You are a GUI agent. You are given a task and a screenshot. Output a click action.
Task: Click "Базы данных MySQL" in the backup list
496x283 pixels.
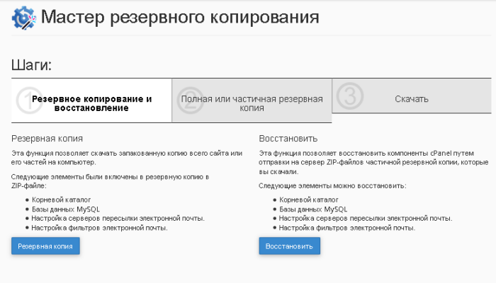point(65,209)
